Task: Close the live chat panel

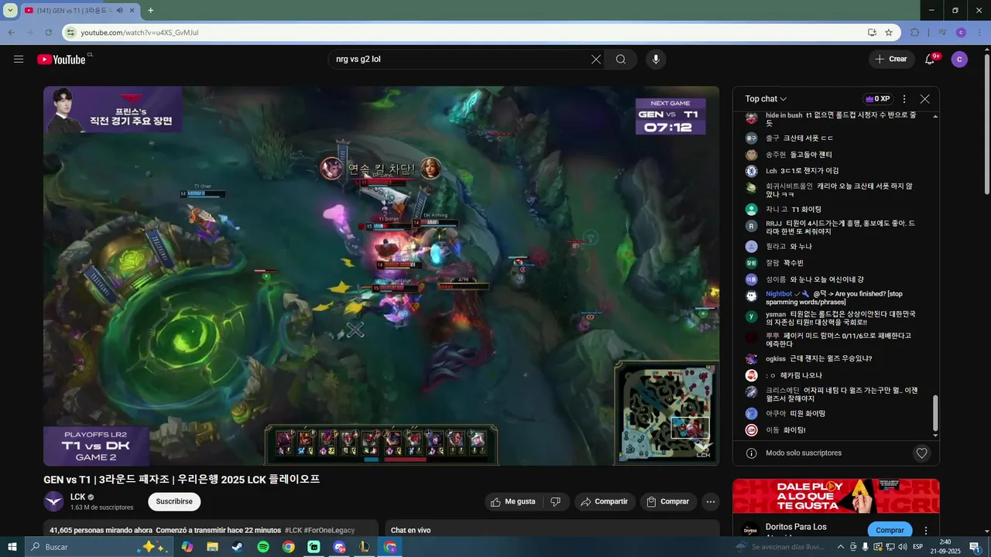Action: click(924, 99)
